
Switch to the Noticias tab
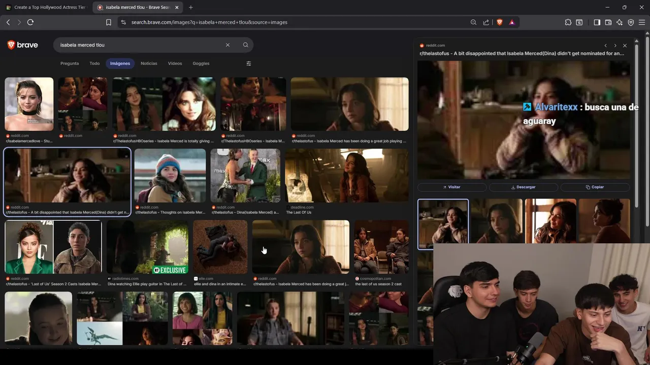click(x=149, y=63)
